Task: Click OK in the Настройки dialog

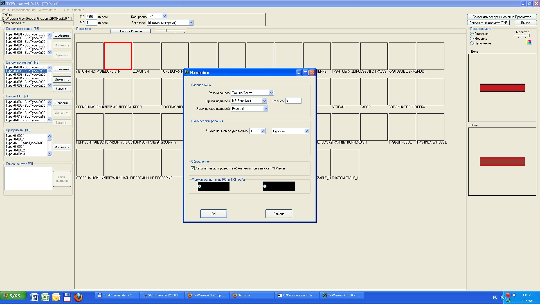Action: (x=213, y=214)
